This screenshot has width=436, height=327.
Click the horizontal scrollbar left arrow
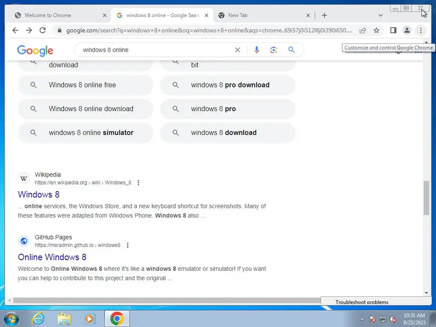point(10,300)
